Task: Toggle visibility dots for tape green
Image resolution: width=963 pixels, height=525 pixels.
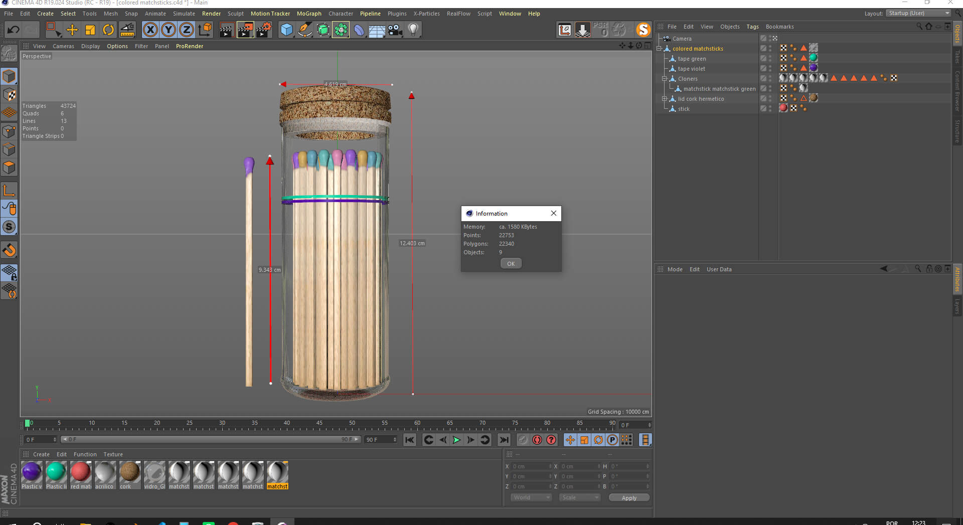Action: pyautogui.click(x=770, y=59)
